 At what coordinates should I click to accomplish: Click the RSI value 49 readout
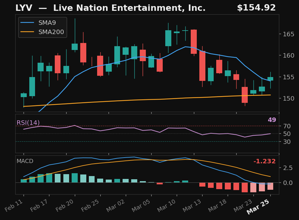(x=272, y=120)
